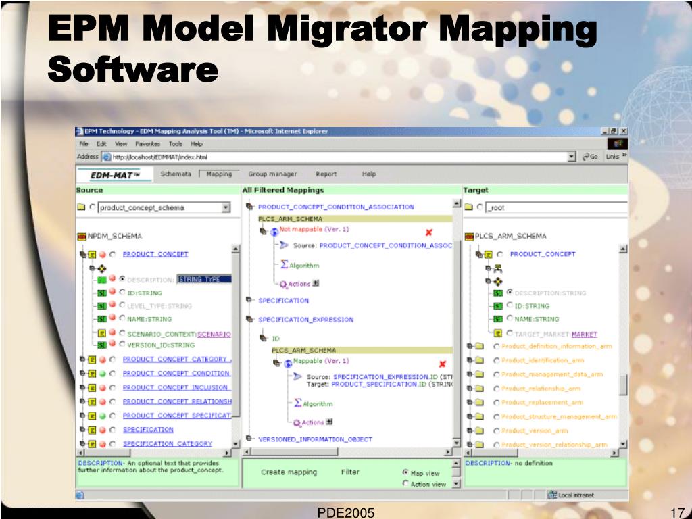
Task: Click the folder icon in Source panel
Action: tap(81, 207)
